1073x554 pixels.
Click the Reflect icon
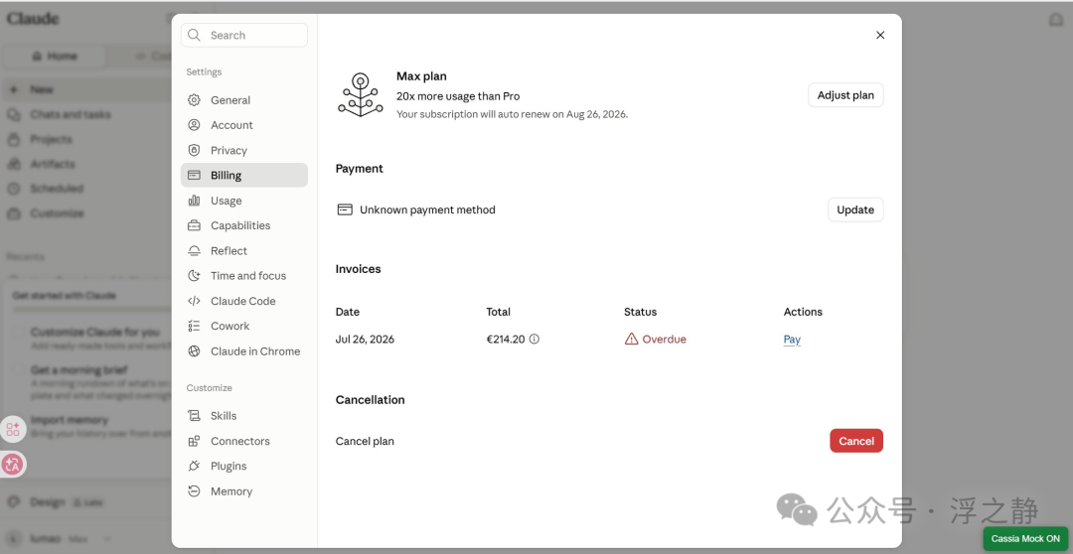pyautogui.click(x=195, y=251)
